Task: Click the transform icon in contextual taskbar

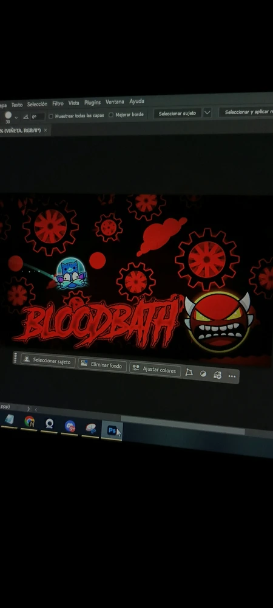Action: (189, 373)
